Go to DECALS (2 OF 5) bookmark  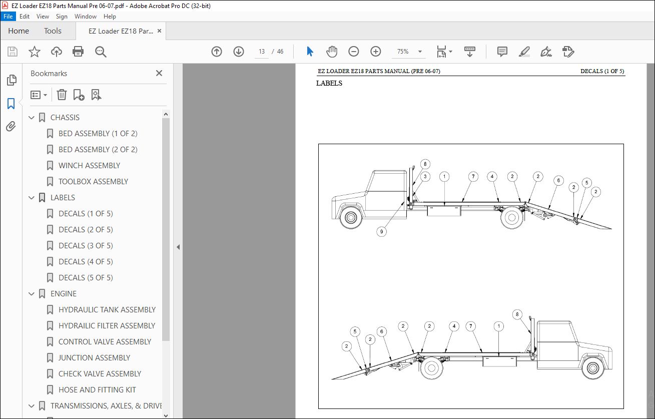[x=86, y=230]
